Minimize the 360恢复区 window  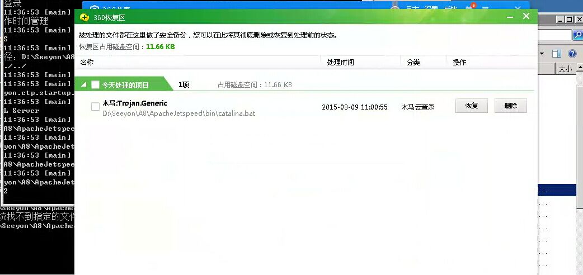point(509,17)
